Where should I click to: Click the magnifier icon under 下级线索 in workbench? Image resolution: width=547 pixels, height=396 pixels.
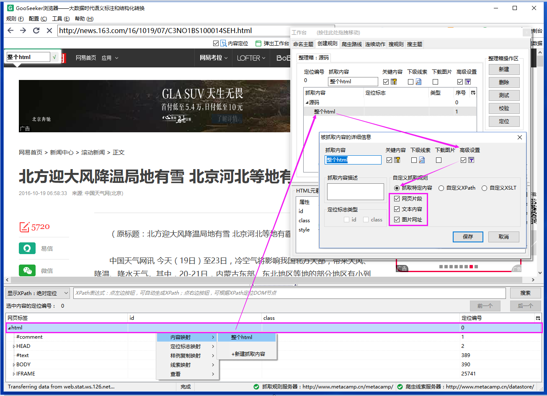[418, 82]
